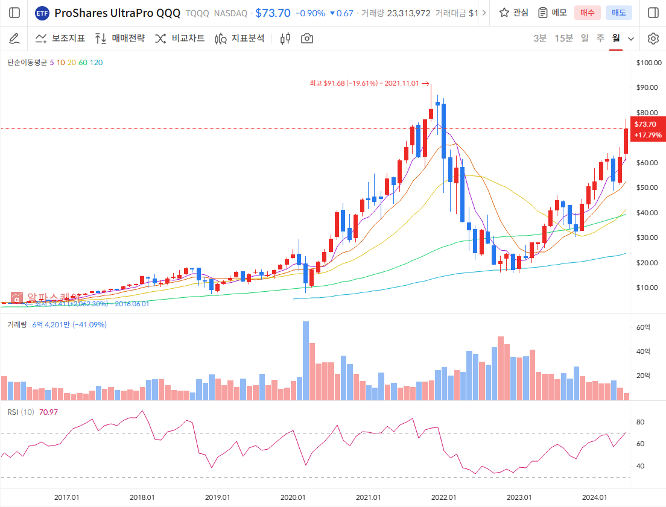666x507 pixels.
Task: Click 거래량 volume panel label
Action: pos(17,324)
